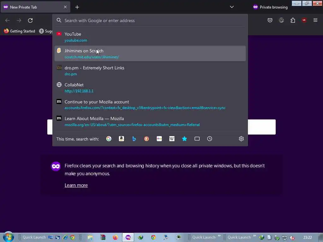323x242 pixels.
Task: Click the address bar search field
Action: 150,20
